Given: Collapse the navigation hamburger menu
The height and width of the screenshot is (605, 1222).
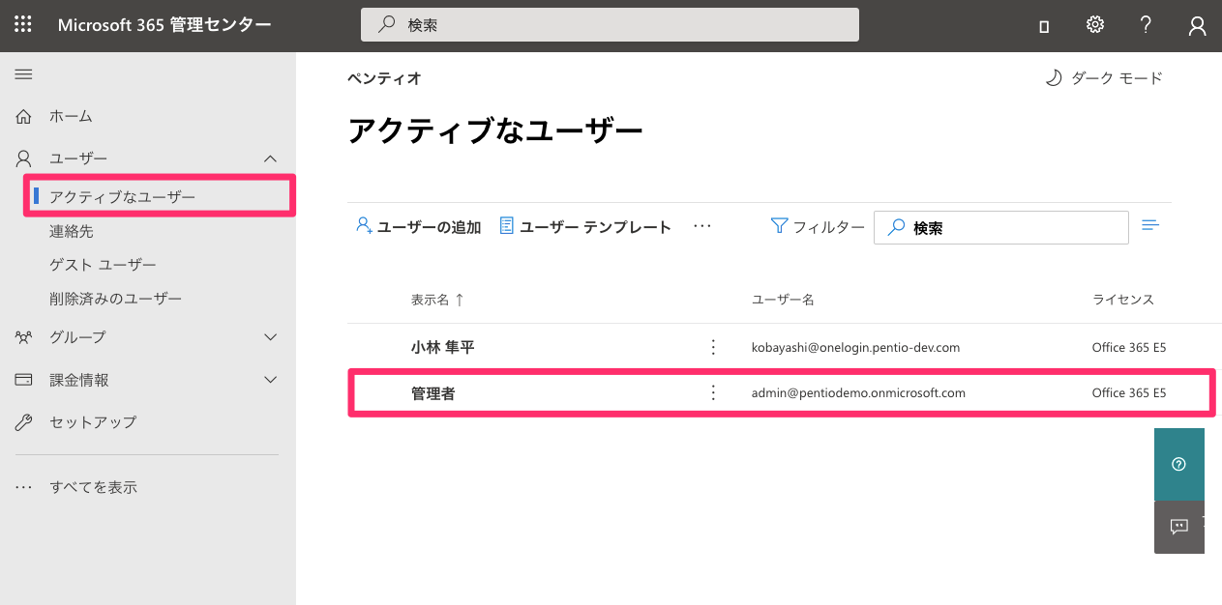Looking at the screenshot, I should (24, 74).
